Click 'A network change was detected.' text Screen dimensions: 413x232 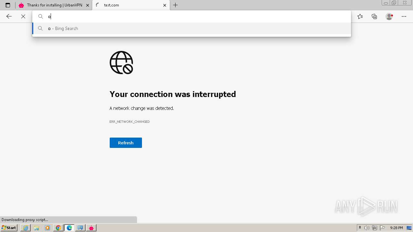coord(142,108)
